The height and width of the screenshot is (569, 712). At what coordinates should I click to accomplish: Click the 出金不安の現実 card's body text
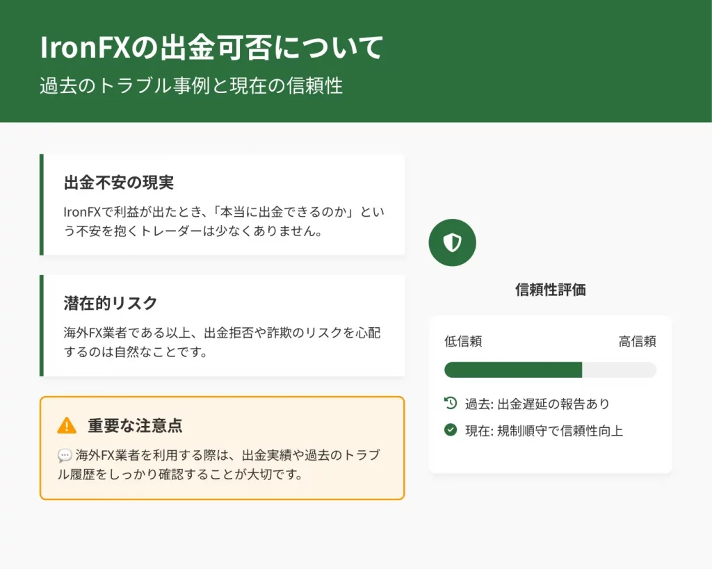click(222, 221)
